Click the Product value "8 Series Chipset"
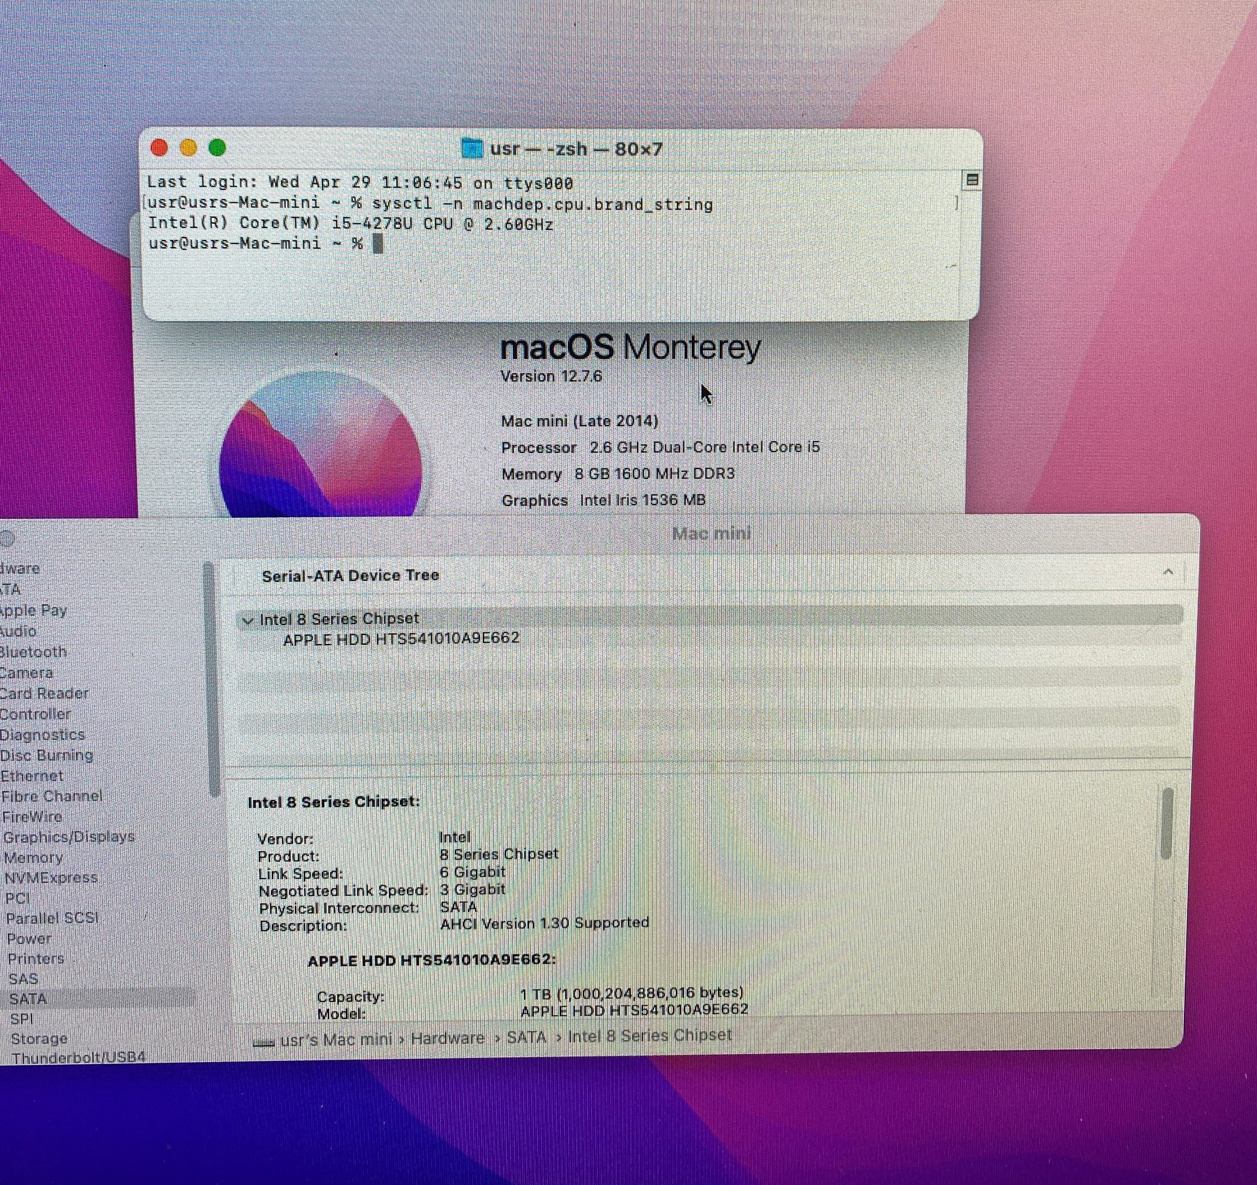 [x=499, y=854]
